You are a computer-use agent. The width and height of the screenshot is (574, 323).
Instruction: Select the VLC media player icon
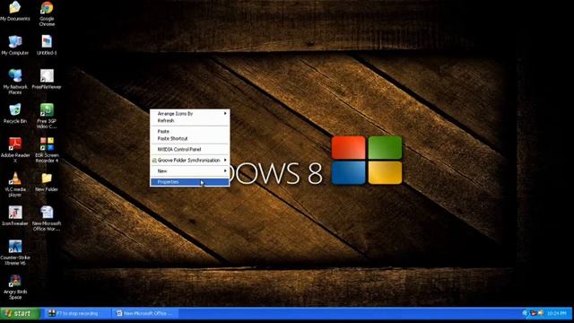pyautogui.click(x=15, y=184)
